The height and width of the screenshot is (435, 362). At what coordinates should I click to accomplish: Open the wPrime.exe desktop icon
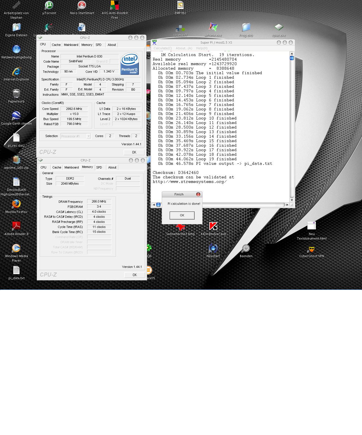tap(213, 30)
